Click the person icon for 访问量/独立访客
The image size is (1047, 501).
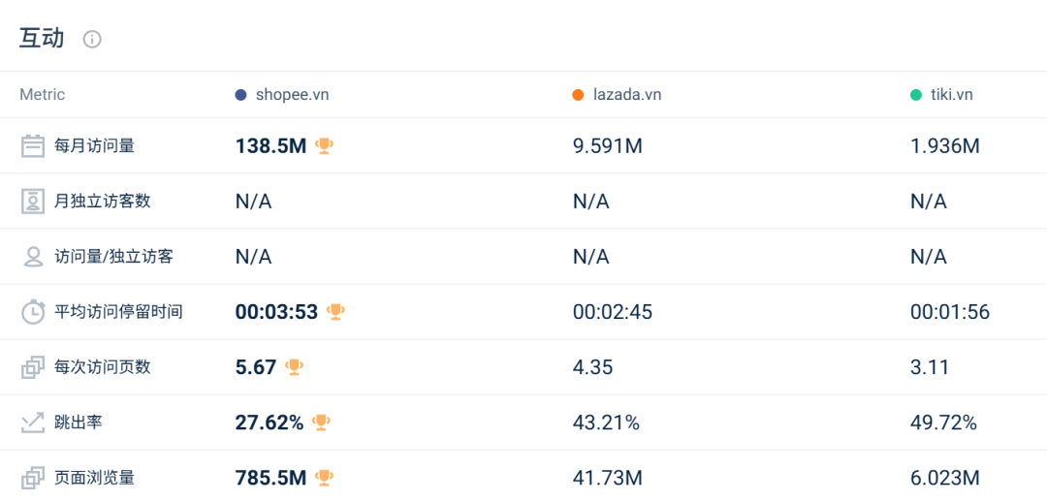[x=33, y=257]
